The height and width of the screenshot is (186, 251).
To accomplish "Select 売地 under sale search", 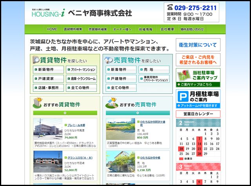I will tap(154, 70).
